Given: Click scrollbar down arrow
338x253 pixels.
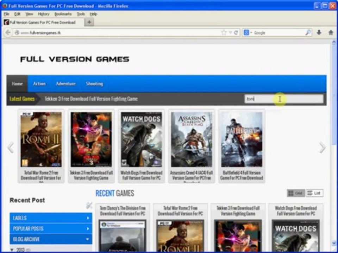Looking at the screenshot, I should point(334,244).
